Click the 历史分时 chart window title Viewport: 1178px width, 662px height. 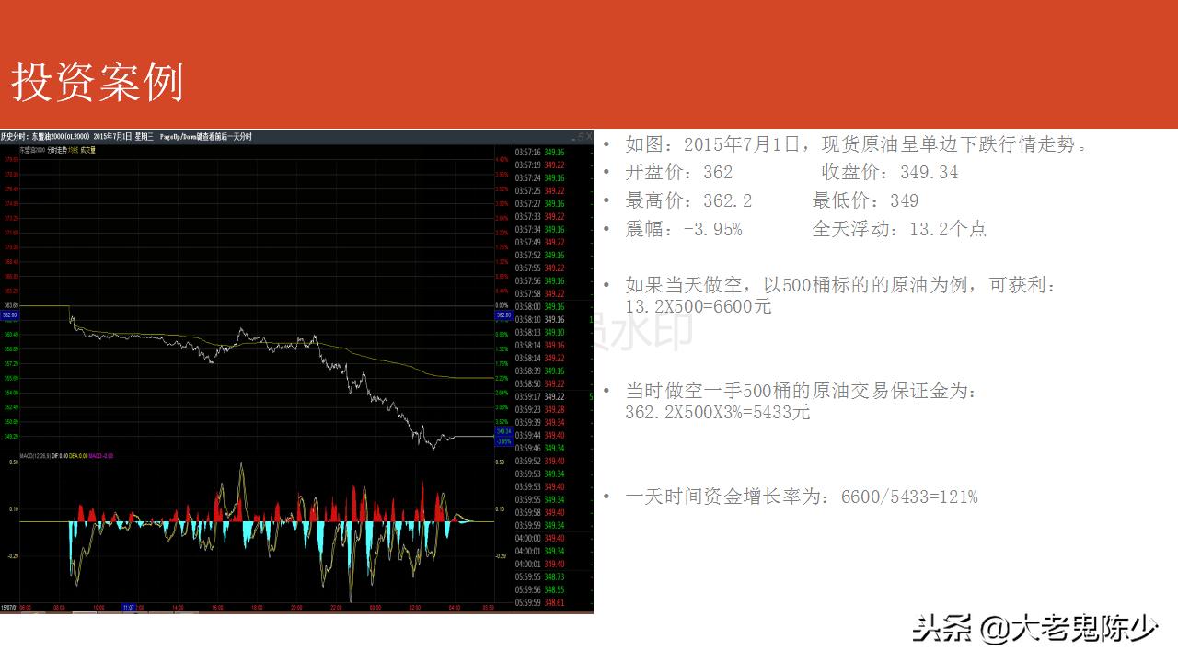[15, 137]
